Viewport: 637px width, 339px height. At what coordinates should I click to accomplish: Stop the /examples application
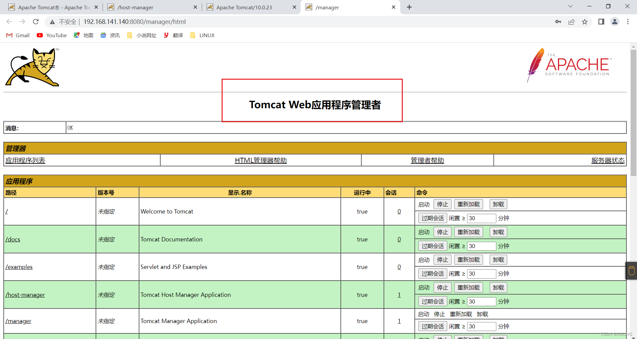tap(442, 260)
